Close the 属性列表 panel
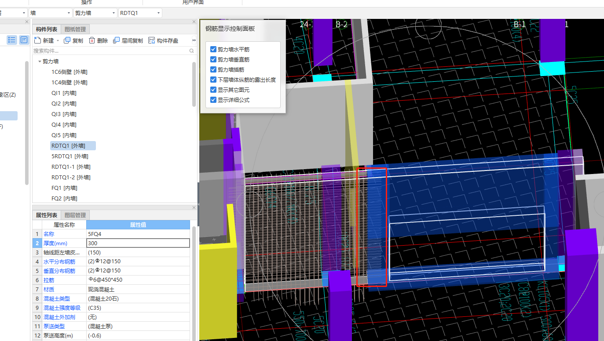The height and width of the screenshot is (341, 604). pyautogui.click(x=194, y=207)
